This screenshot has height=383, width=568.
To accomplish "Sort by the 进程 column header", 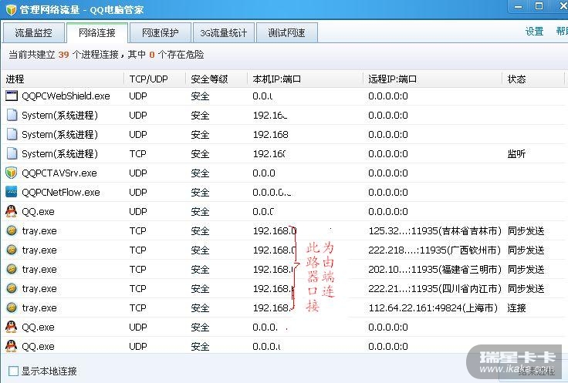I will tap(63, 79).
